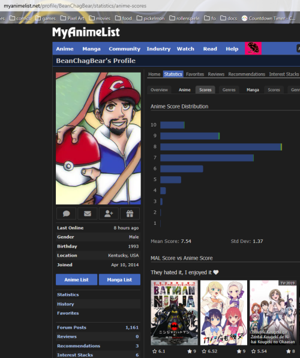The image size is (300, 358).
Task: Open the Help navigation menu
Action: tap(232, 49)
